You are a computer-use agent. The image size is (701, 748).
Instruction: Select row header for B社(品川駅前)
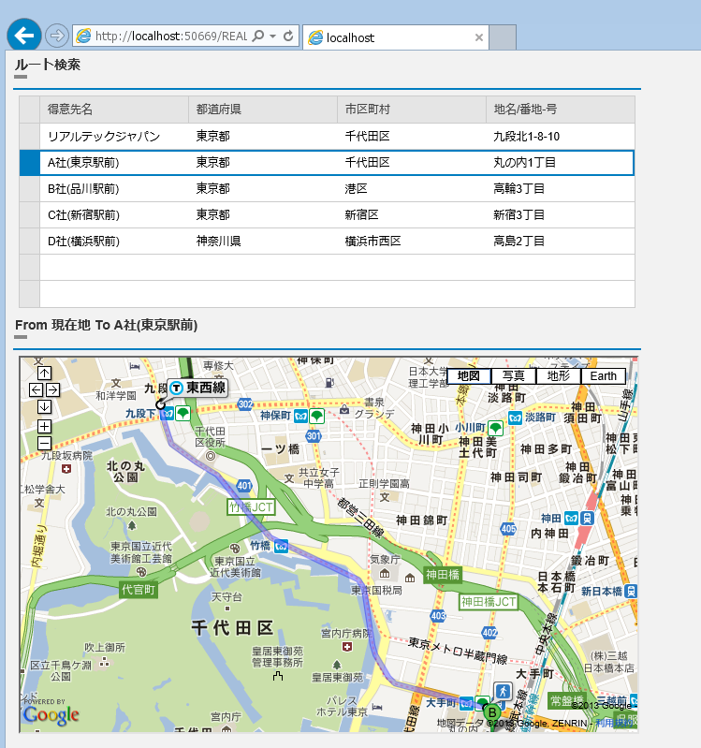point(30,189)
